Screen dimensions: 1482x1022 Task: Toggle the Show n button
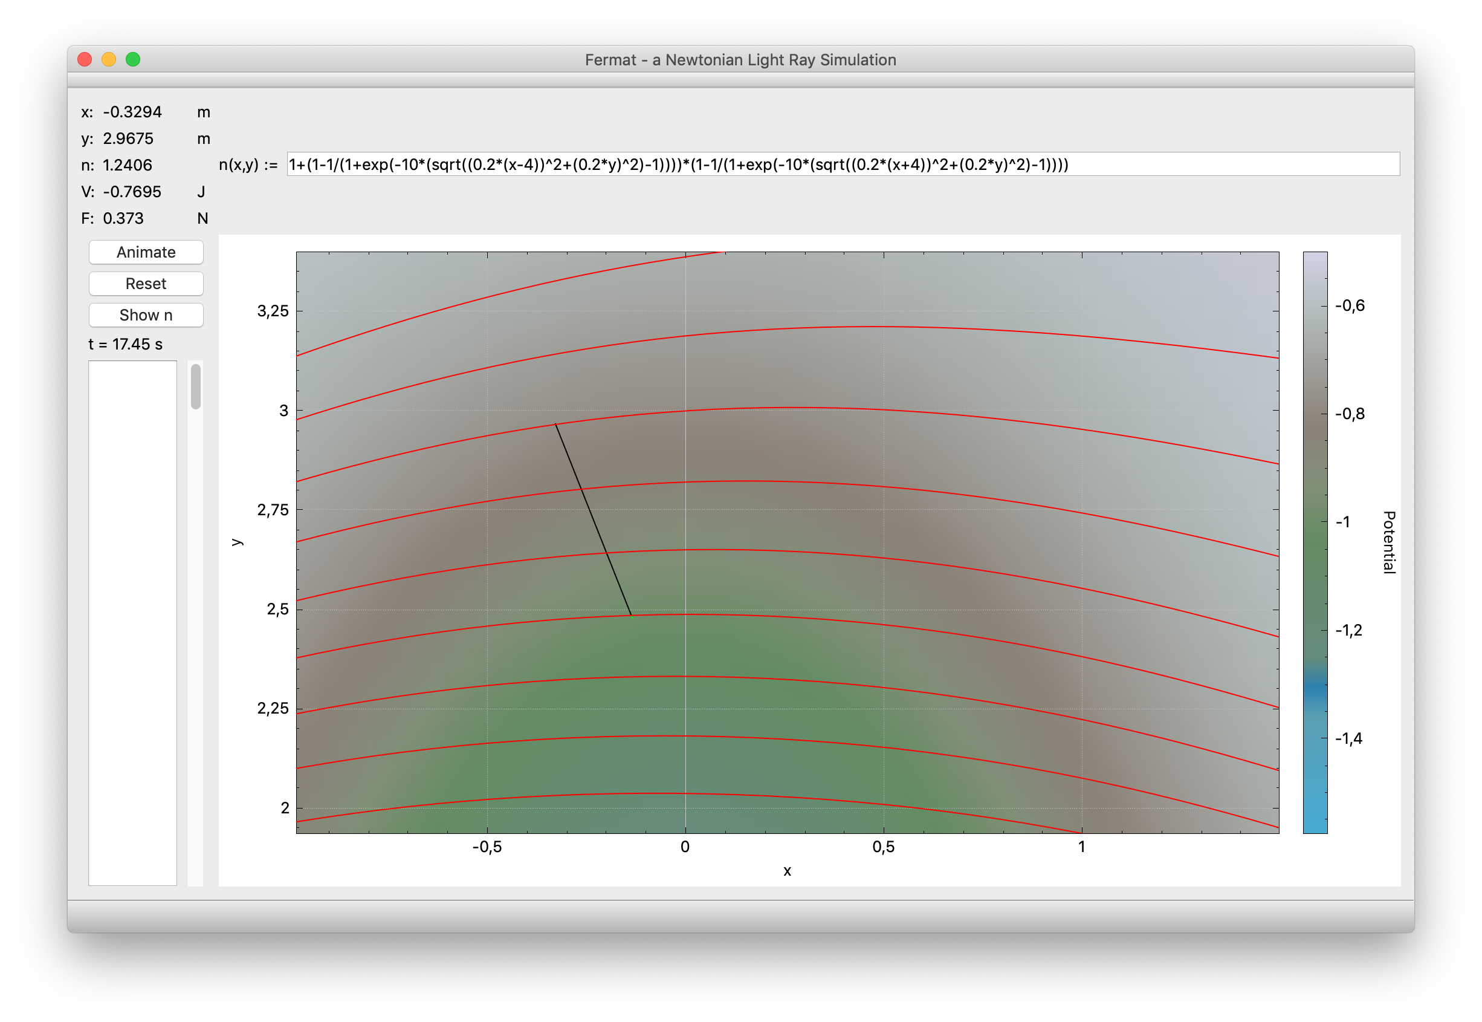tap(146, 315)
